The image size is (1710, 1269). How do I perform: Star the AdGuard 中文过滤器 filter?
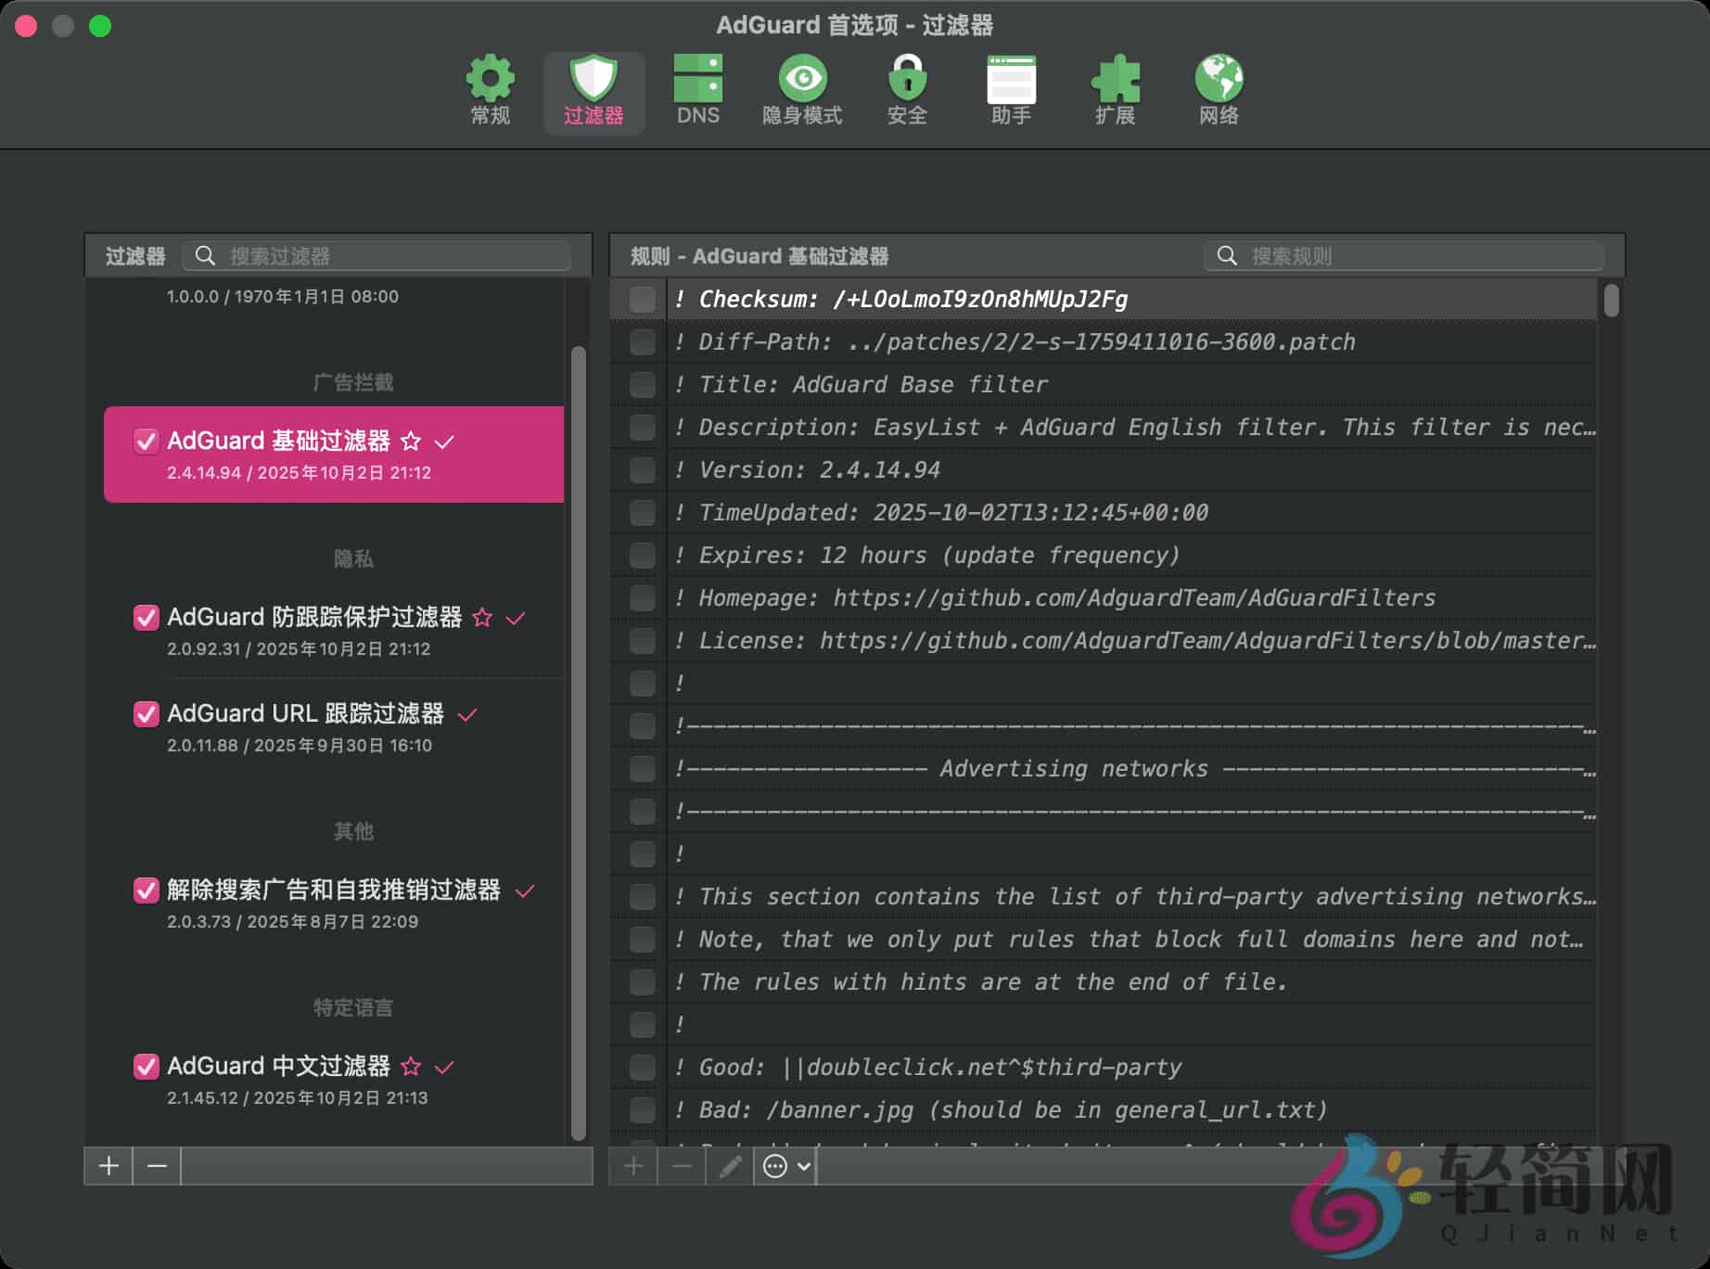coord(412,1067)
